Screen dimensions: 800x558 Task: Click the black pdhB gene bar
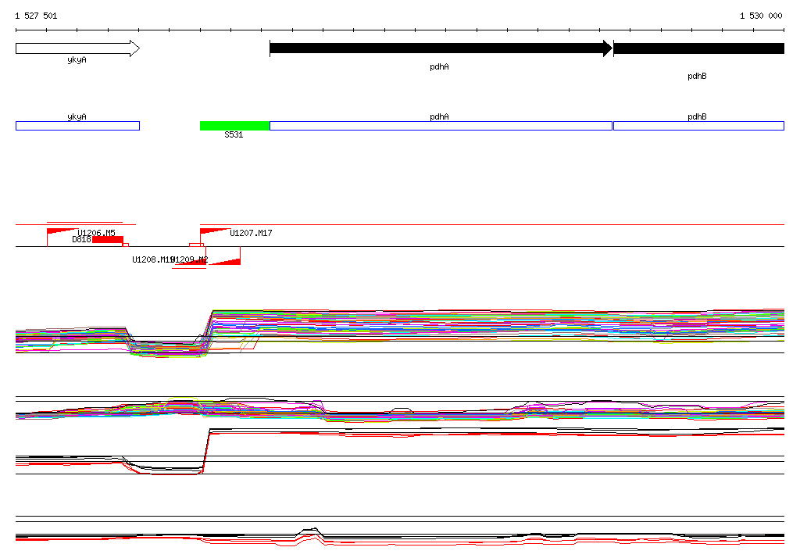coord(698,48)
